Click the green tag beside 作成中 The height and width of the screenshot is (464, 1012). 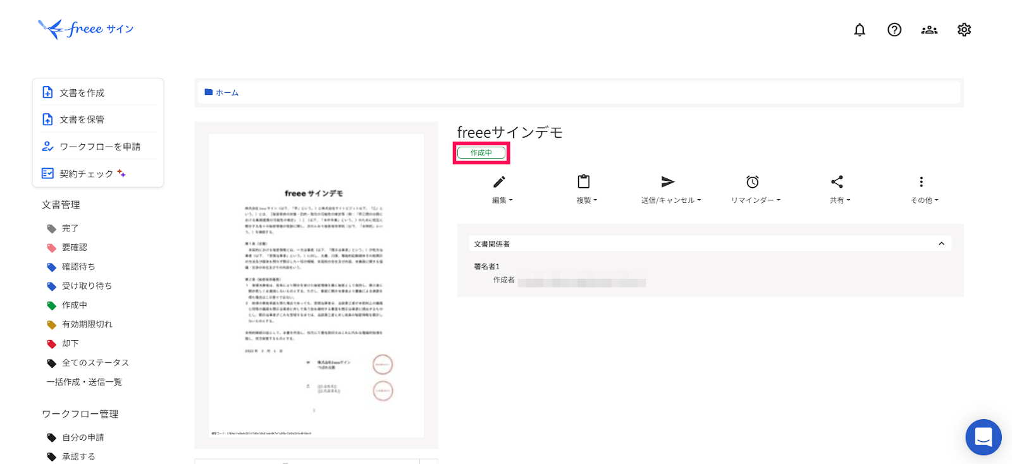pyautogui.click(x=52, y=305)
